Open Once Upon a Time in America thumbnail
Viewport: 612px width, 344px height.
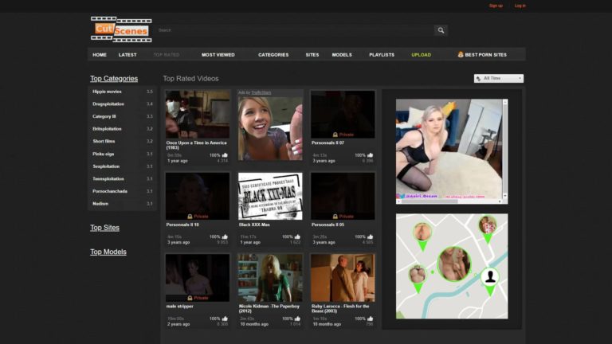click(198, 115)
